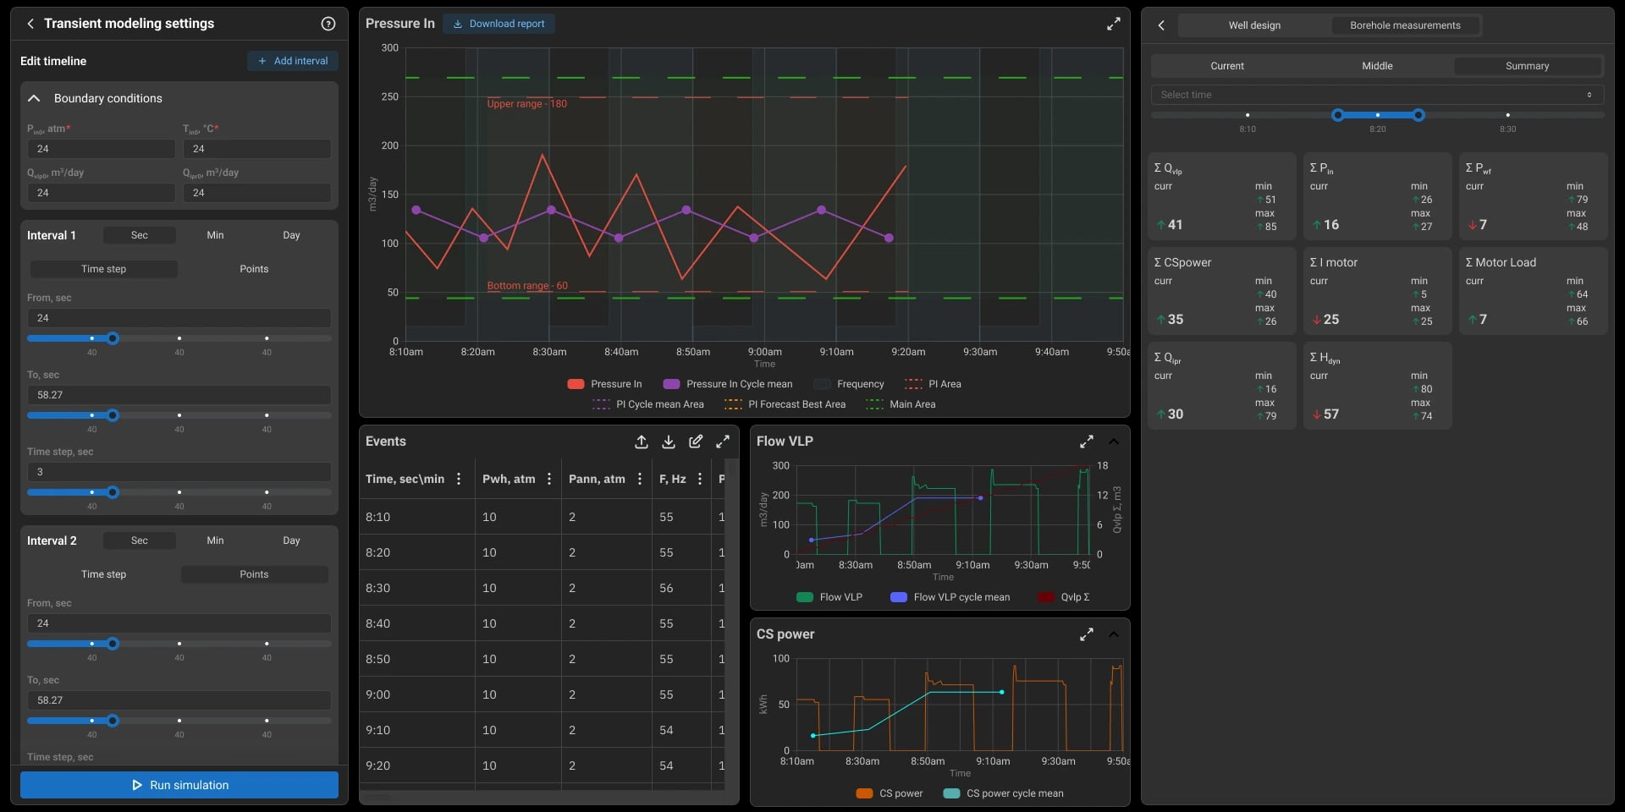Toggle Pressure In series in legend

(x=604, y=384)
